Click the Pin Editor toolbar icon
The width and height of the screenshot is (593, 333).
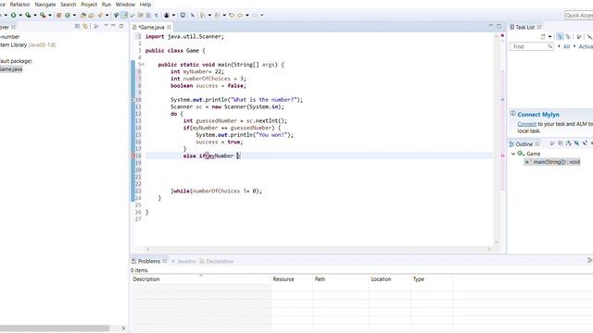(x=193, y=15)
